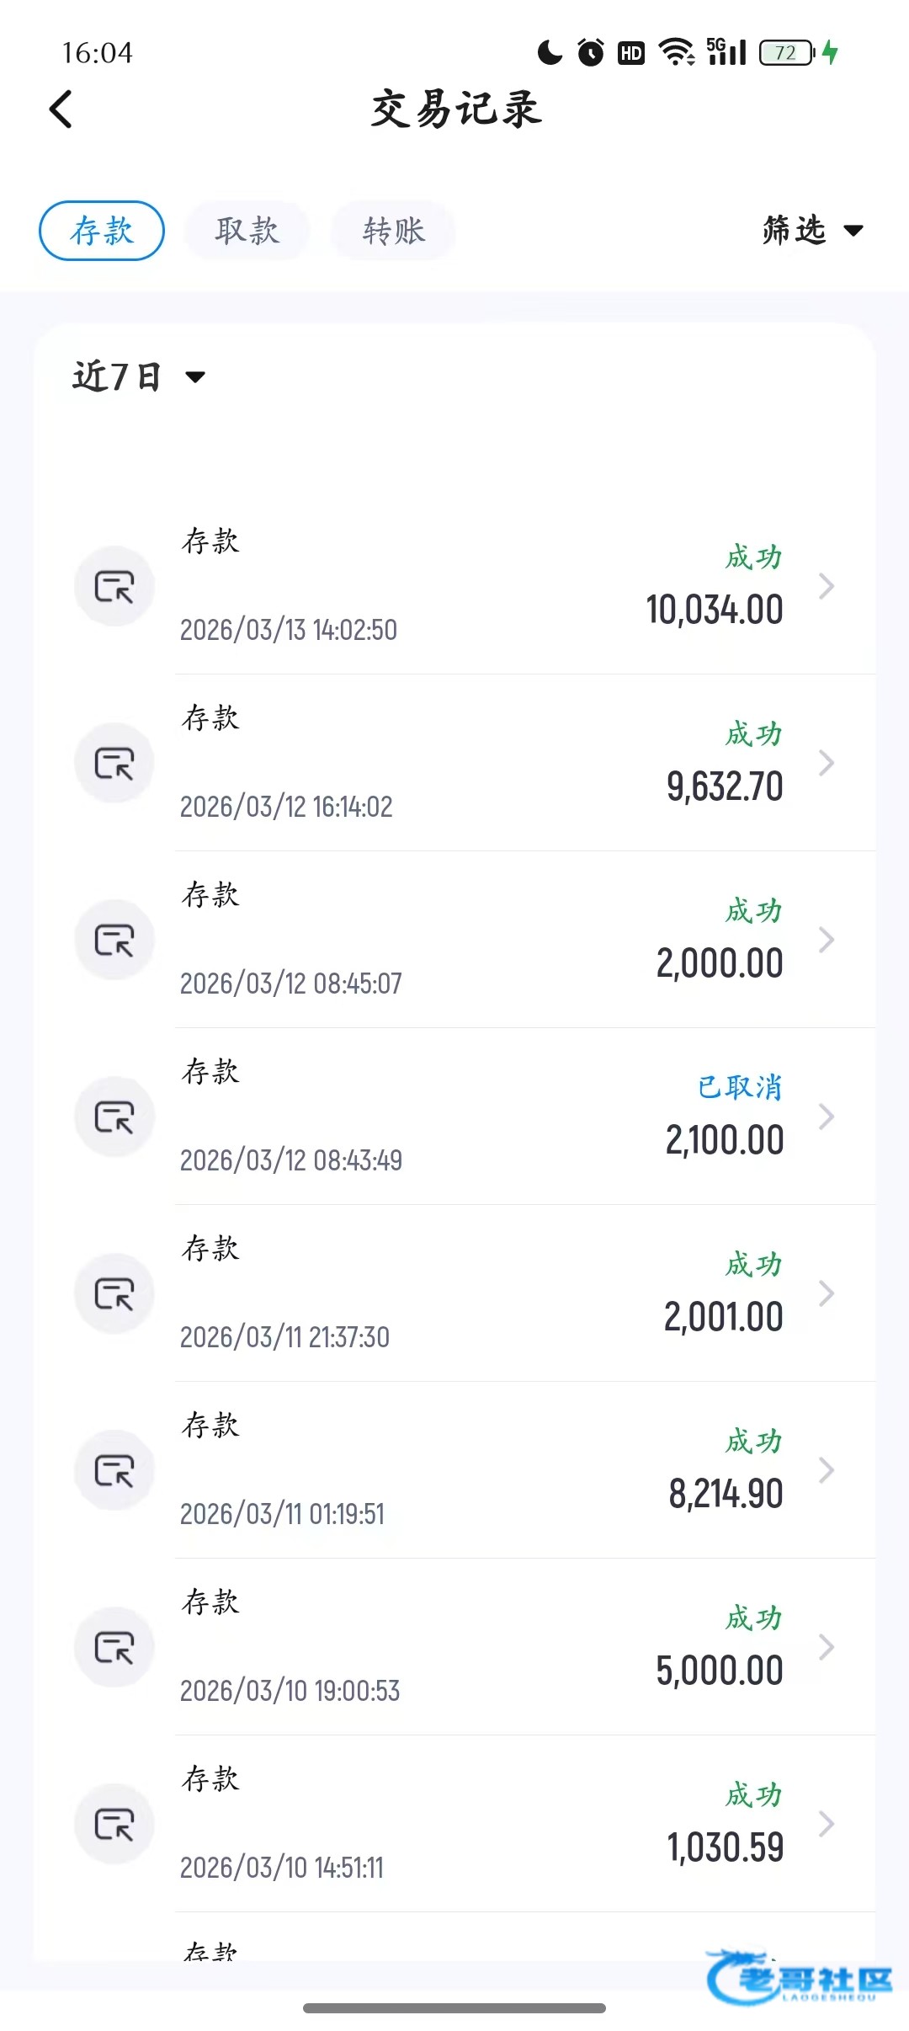
Task: Select the 存款 deposit tab
Action: 102,231
